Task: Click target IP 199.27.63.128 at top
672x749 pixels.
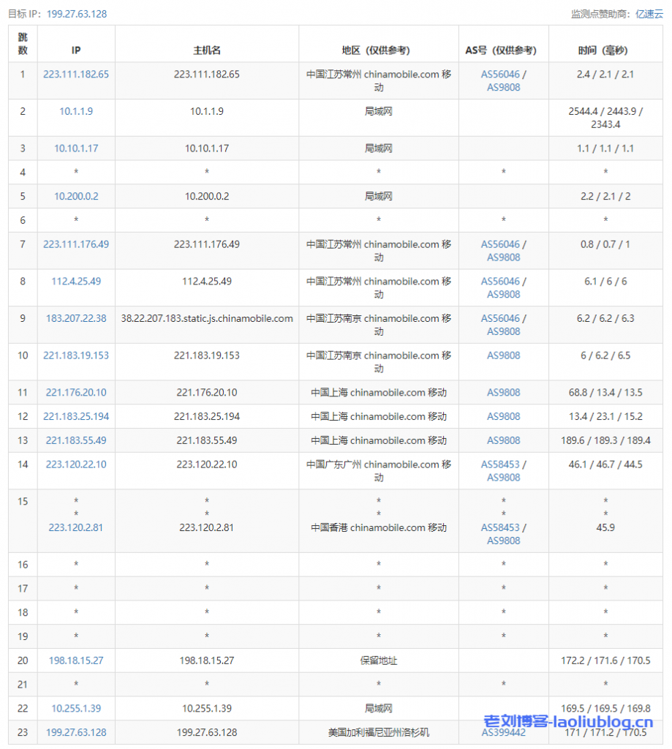Action: tap(76, 14)
